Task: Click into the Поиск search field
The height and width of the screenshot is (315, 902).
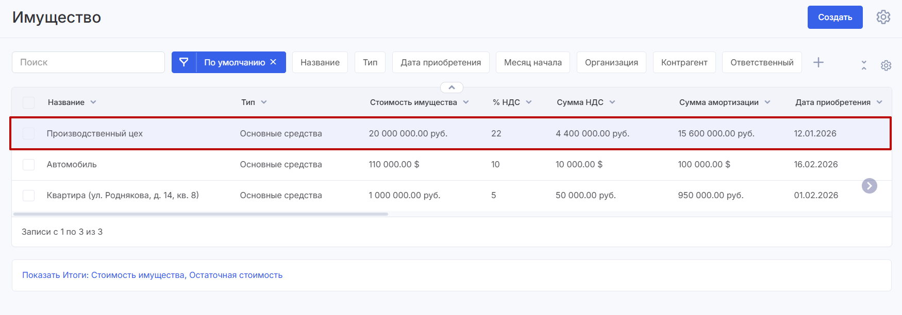Action: (88, 62)
